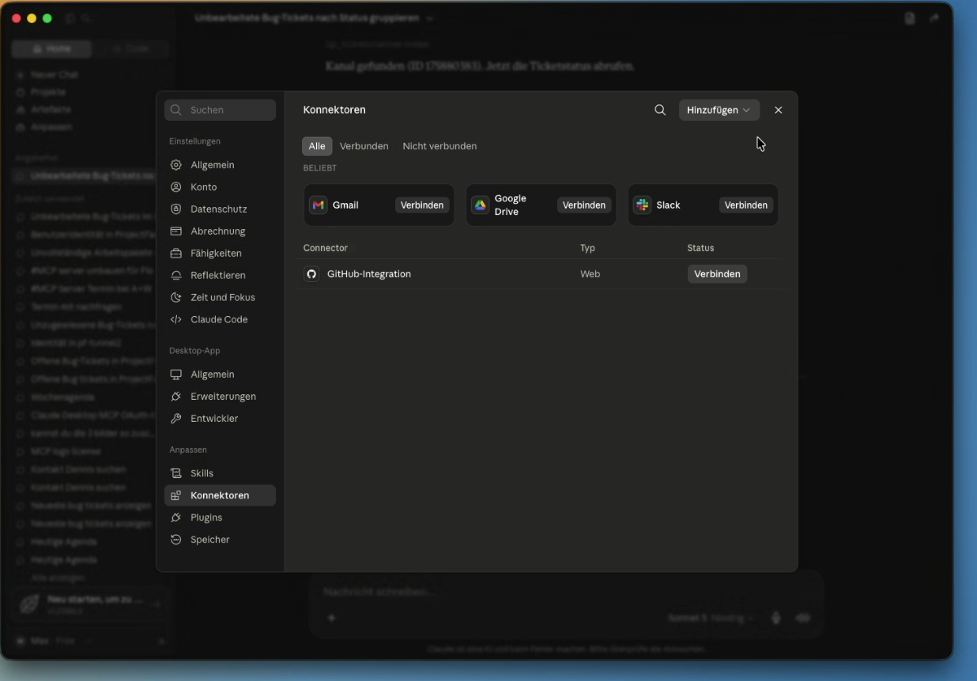Click the Reflektieren icon in settings sidebar
This screenshot has width=977, height=681.
coord(176,276)
